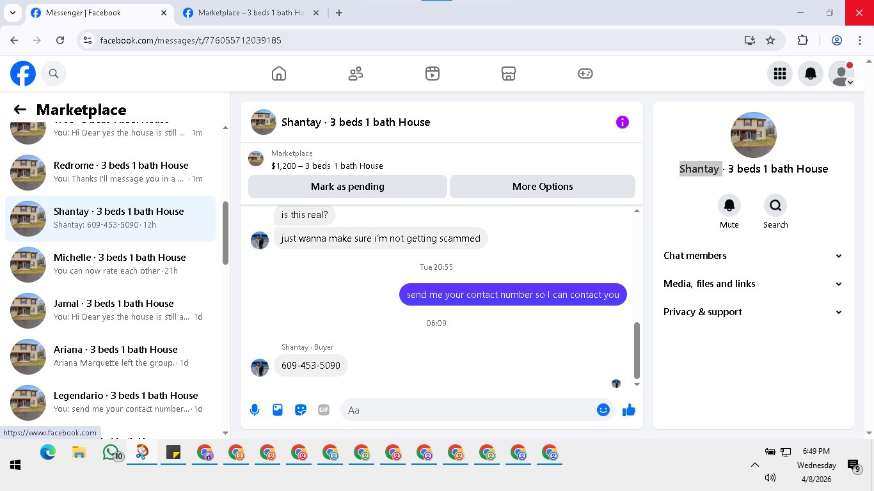The height and width of the screenshot is (491, 874).
Task: Click the $1,200 – 3 beds listing link
Action: tap(327, 166)
